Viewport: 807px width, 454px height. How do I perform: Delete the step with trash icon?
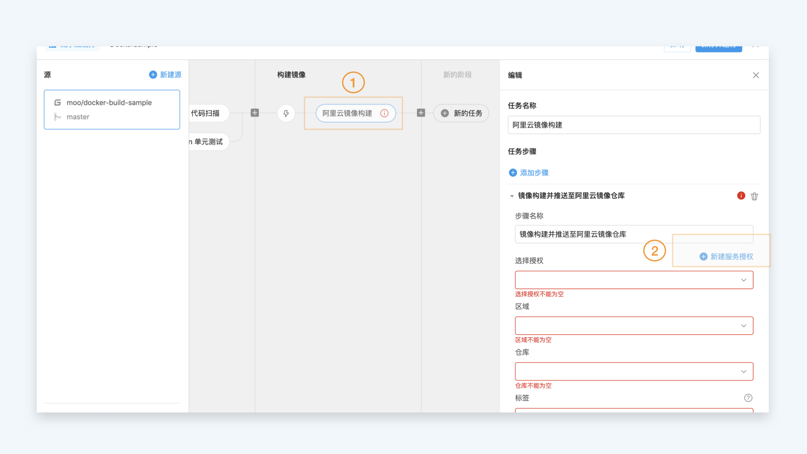754,196
